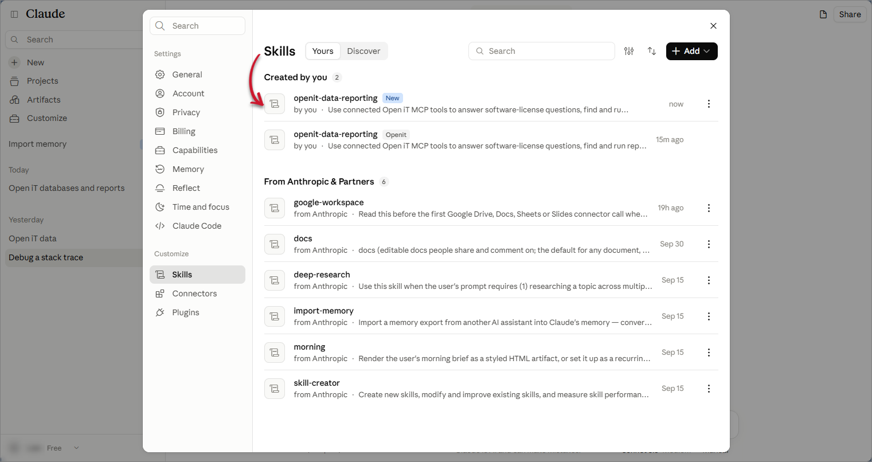The height and width of the screenshot is (462, 872).
Task: Go to Privacy settings
Action: click(x=197, y=112)
